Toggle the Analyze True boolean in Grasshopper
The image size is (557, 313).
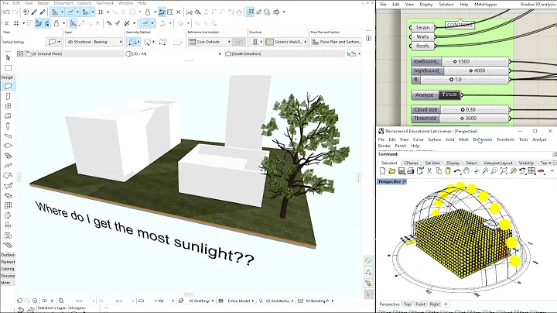(449, 95)
